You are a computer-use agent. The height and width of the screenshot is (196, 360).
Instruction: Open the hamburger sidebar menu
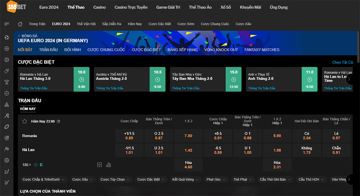click(7, 24)
